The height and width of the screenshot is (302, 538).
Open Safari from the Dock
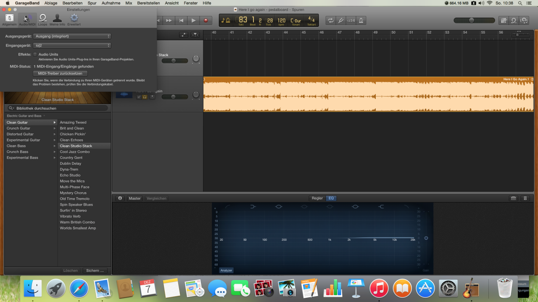point(79,289)
